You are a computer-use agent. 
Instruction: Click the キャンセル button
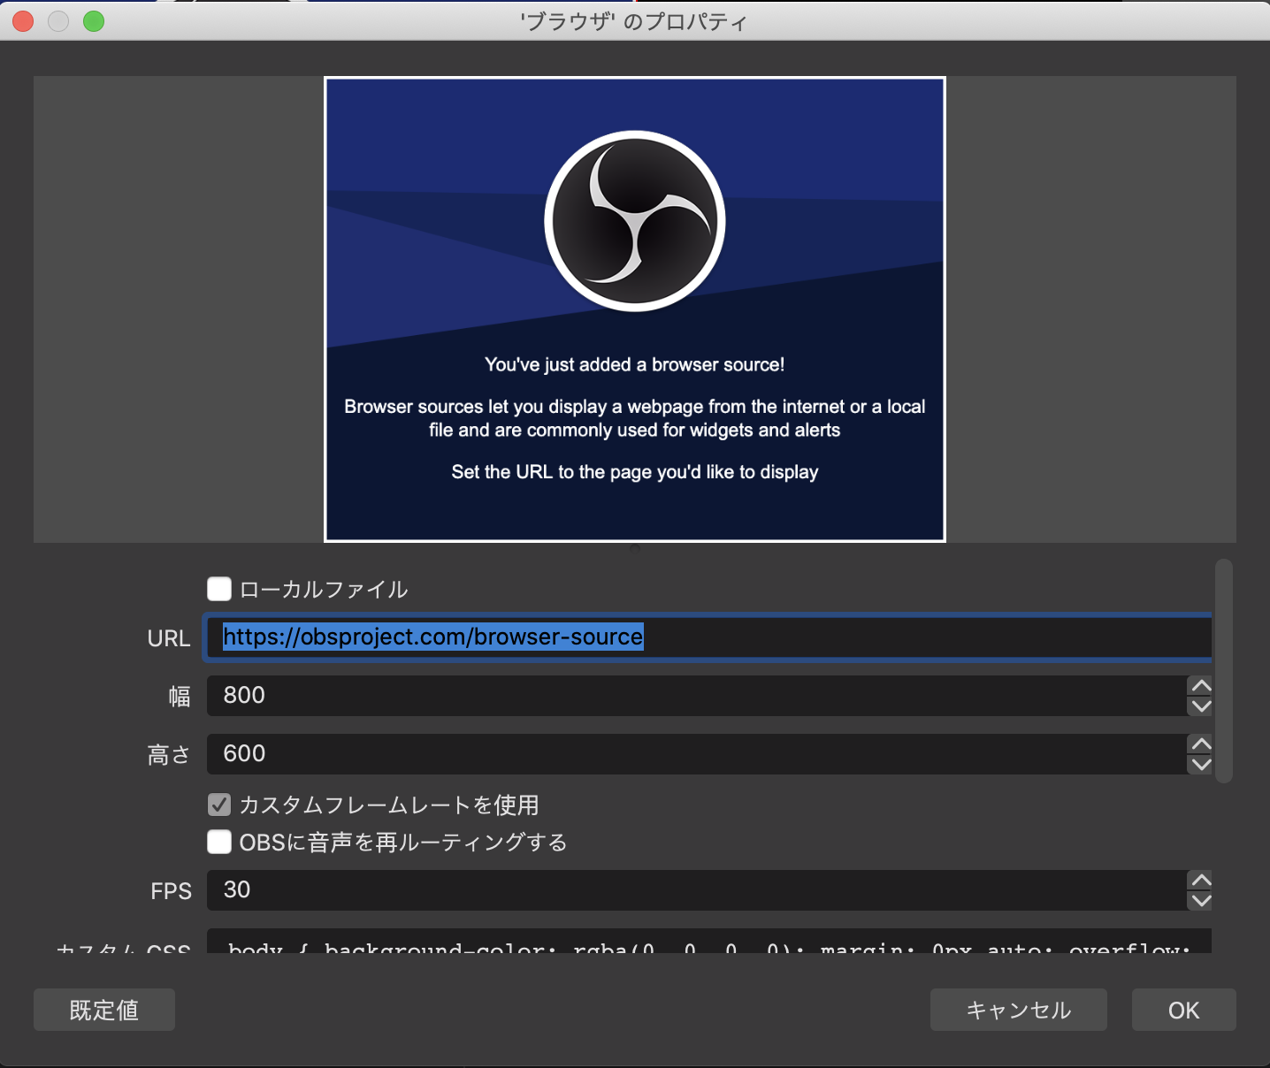(x=1019, y=1010)
